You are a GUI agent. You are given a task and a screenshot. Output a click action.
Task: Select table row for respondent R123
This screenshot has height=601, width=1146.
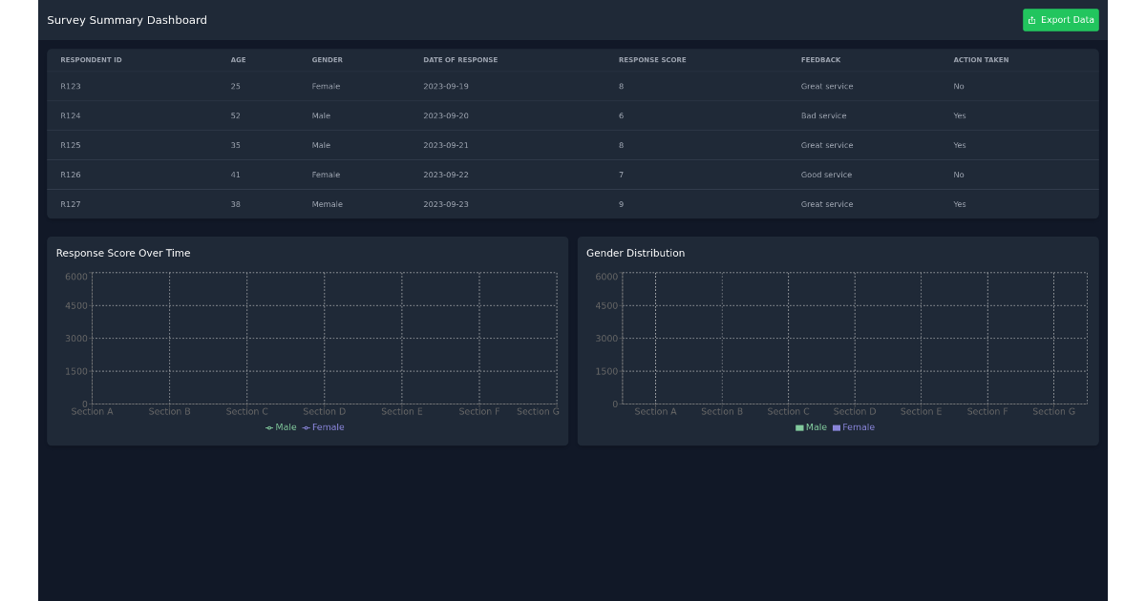(x=382, y=86)
